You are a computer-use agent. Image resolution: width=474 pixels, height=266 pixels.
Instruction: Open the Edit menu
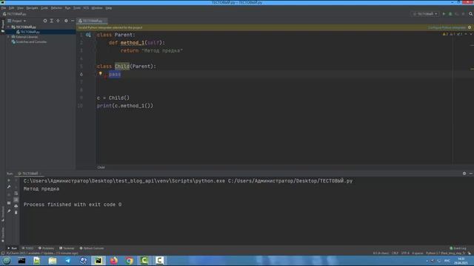(x=12, y=8)
